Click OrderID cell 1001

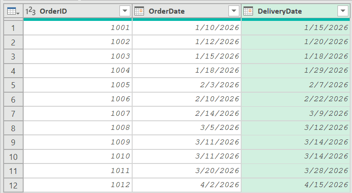click(x=78, y=28)
